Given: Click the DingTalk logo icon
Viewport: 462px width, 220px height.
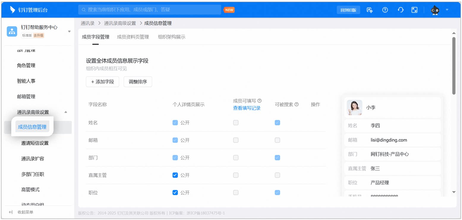Looking at the screenshot, I should 12,10.
